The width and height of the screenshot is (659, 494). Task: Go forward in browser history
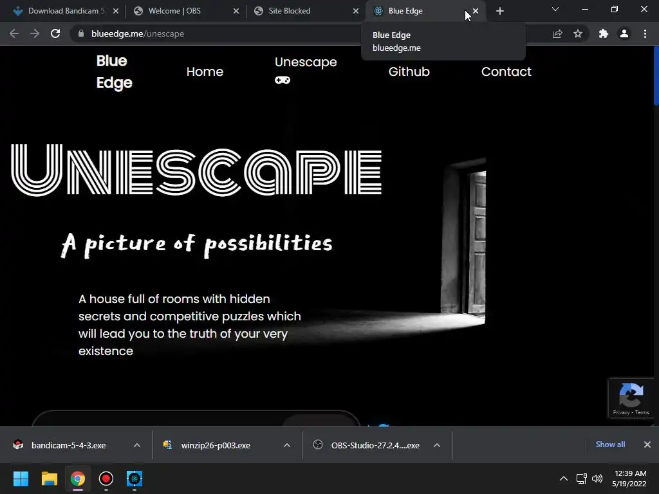click(x=35, y=33)
